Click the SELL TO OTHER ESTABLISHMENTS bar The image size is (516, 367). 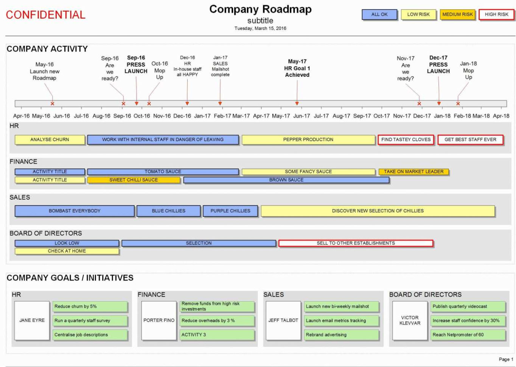[x=357, y=243]
